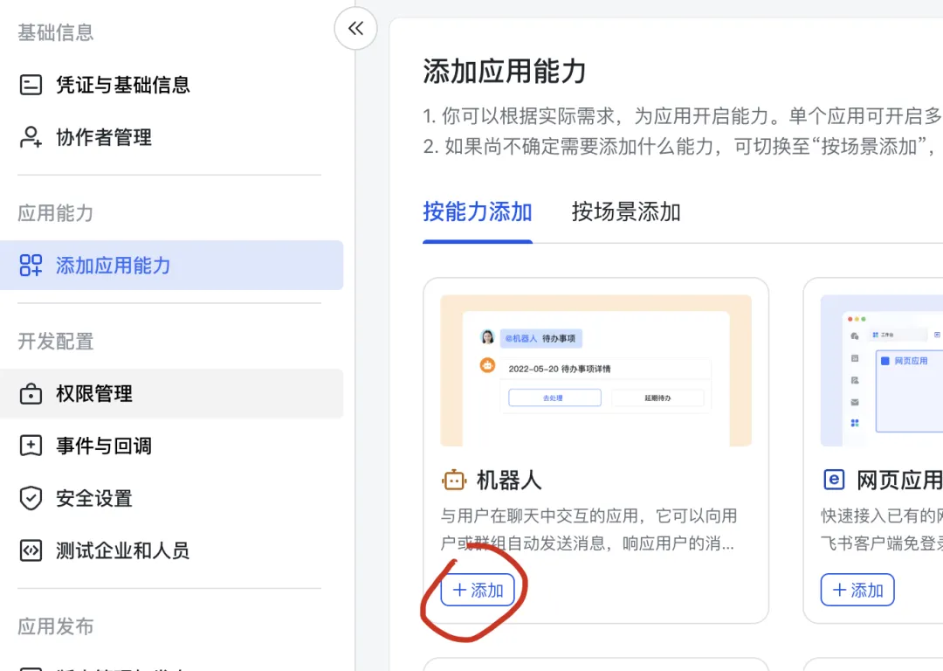This screenshot has width=943, height=671.
Task: Add the 网页应用 capability with 添加 button
Action: tap(857, 590)
